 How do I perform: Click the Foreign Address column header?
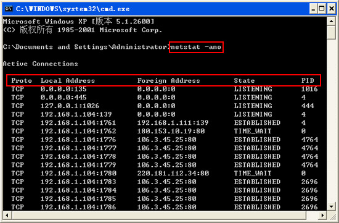coord(169,81)
